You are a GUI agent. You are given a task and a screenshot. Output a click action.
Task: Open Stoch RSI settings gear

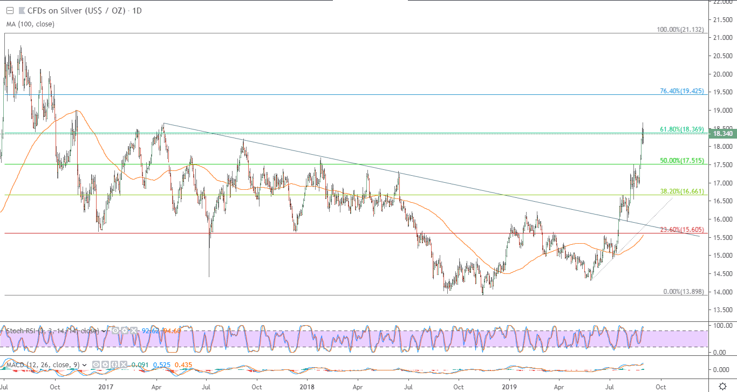click(x=125, y=330)
